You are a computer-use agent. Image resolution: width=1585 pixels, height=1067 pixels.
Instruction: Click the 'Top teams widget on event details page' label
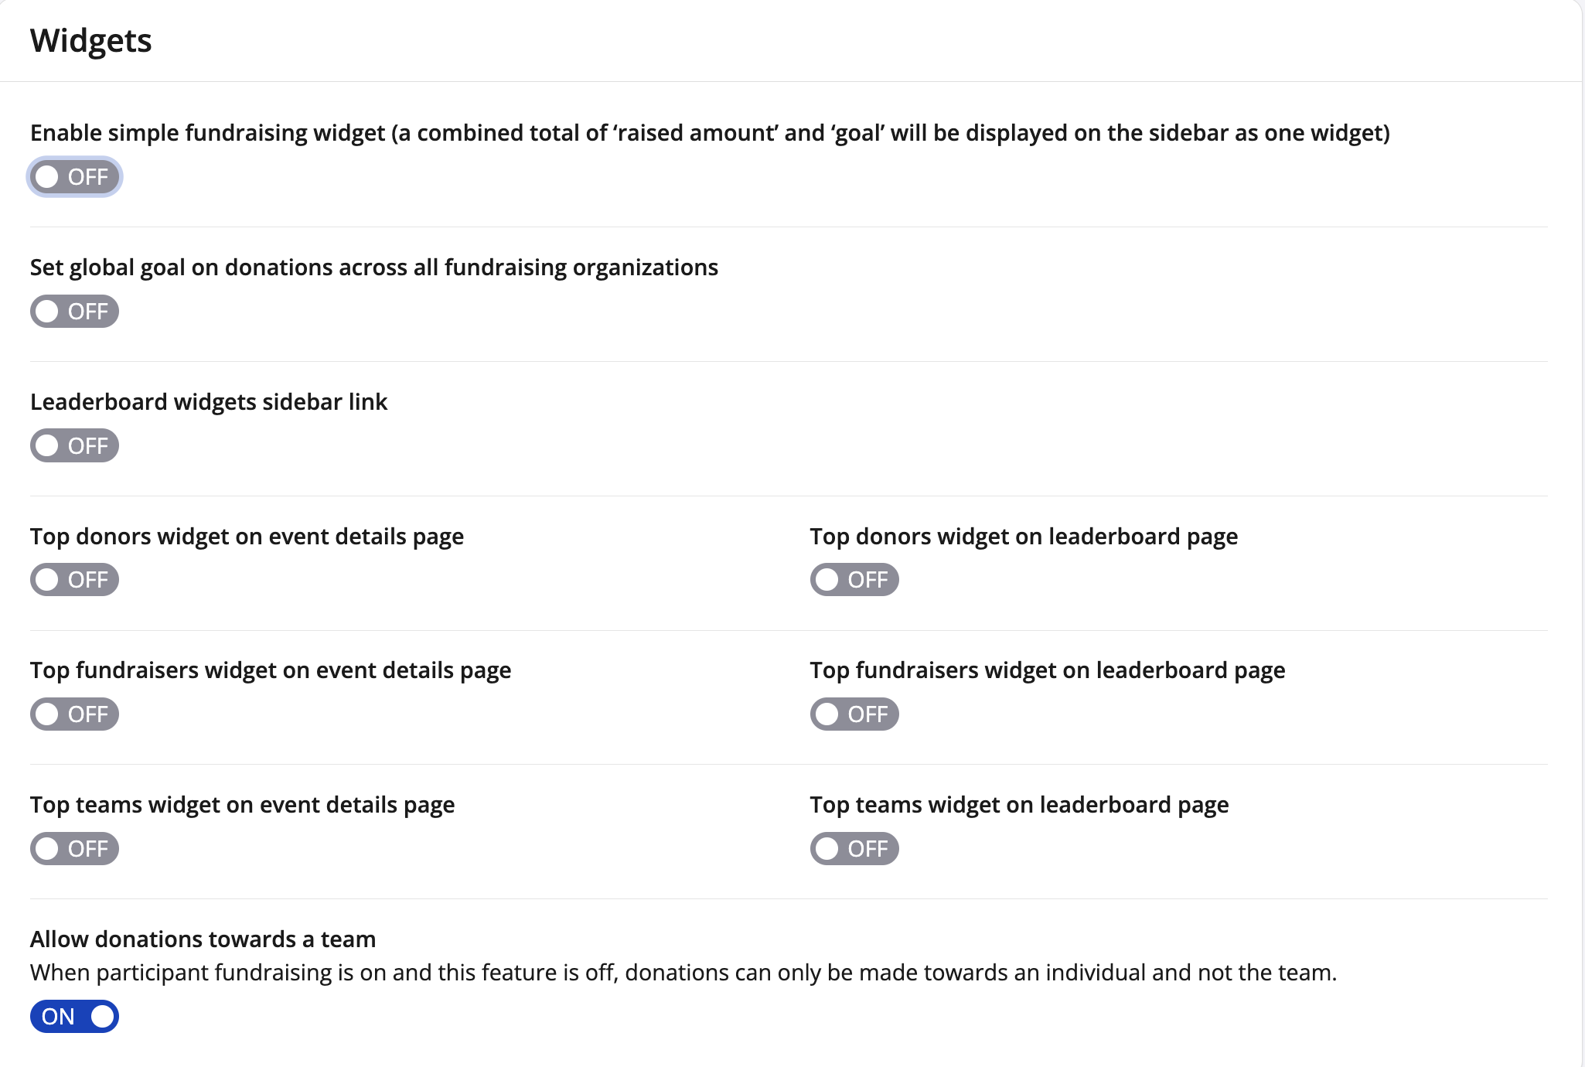(x=242, y=805)
